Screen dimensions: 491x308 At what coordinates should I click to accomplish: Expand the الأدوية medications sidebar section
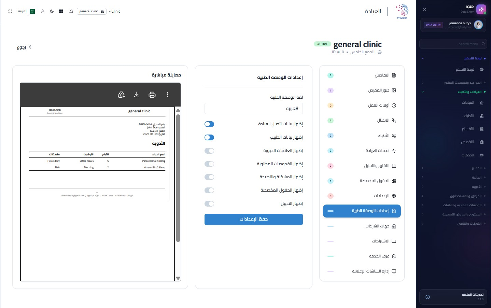point(453,187)
